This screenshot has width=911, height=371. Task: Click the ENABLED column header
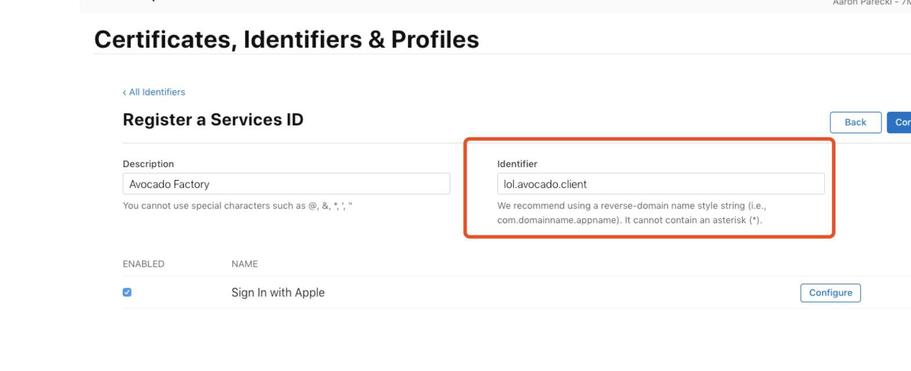point(143,264)
